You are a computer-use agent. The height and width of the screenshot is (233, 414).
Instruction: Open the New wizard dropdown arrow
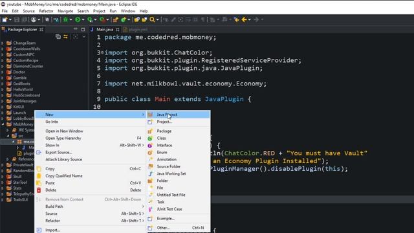click(x=10, y=19)
